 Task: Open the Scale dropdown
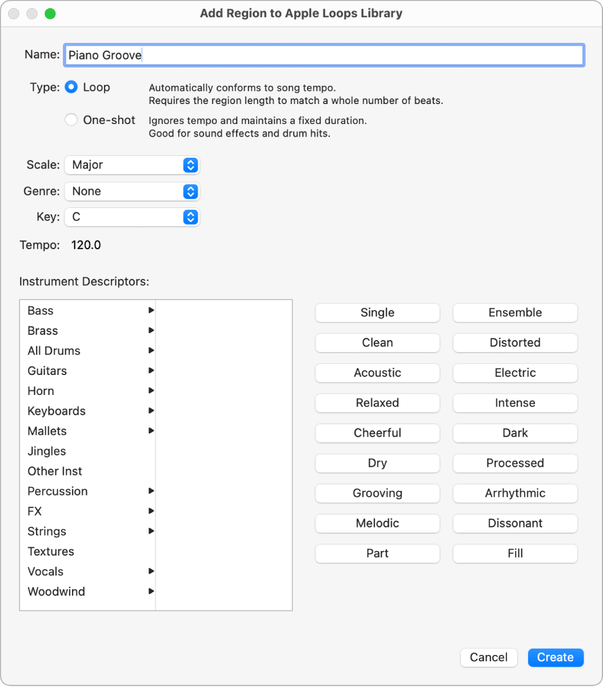[132, 165]
